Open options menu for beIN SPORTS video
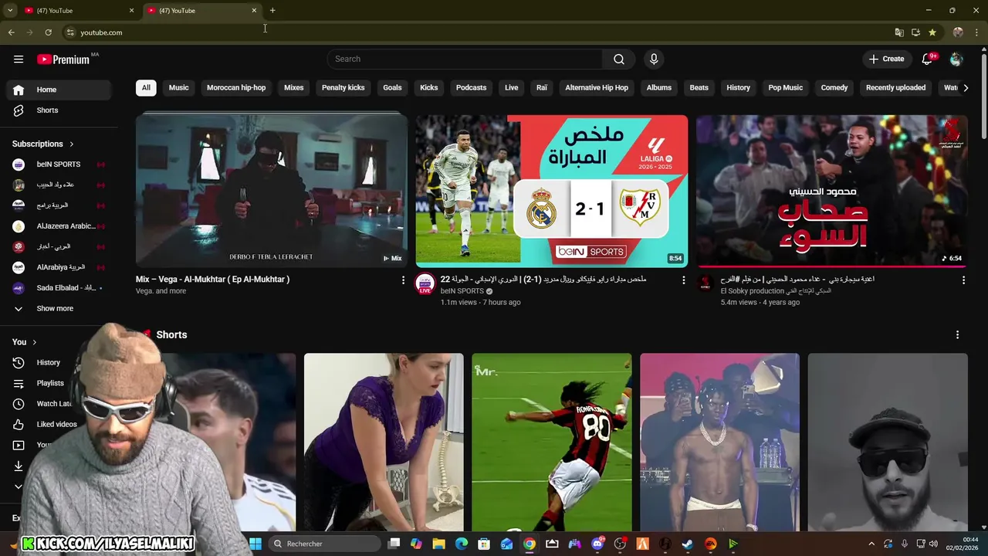988x556 pixels. point(683,280)
